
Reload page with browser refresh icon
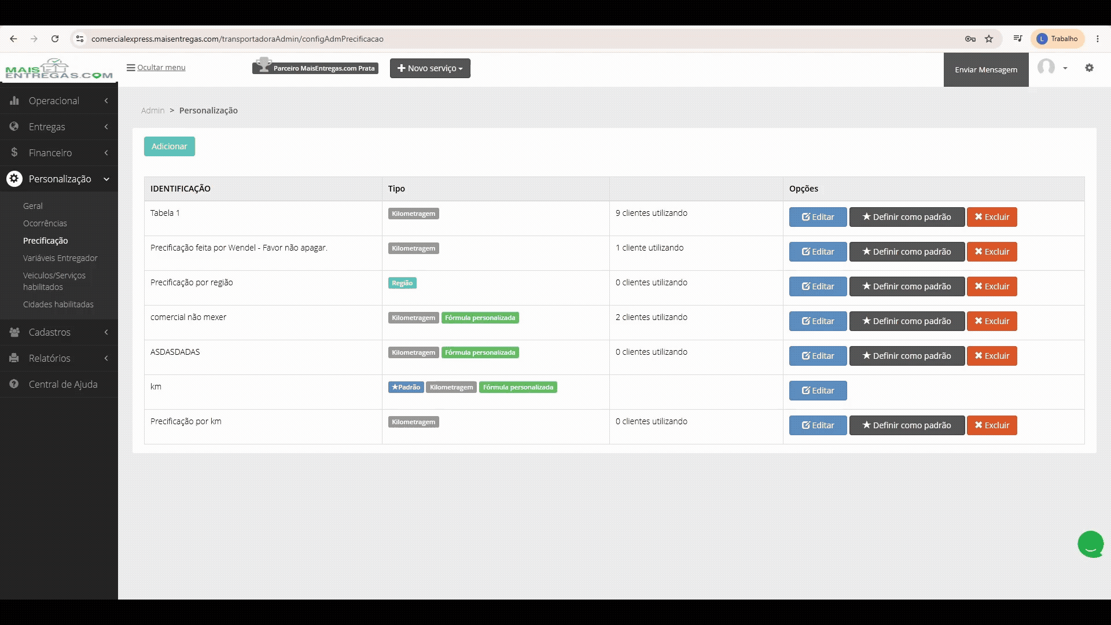coord(55,39)
